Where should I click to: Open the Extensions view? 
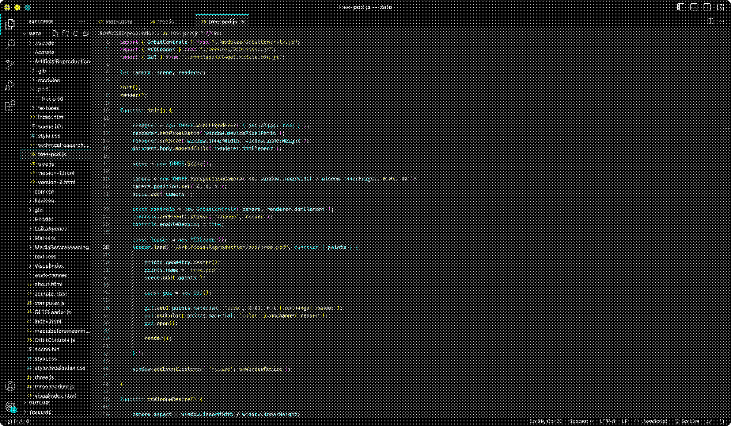tap(10, 106)
